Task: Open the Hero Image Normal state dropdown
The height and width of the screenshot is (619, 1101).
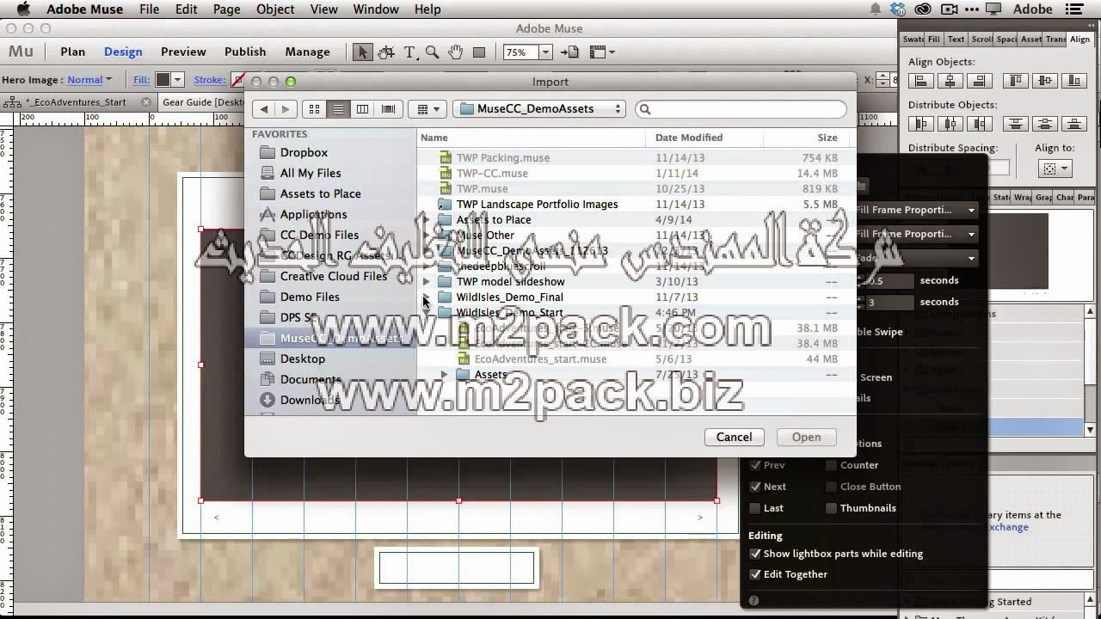Action: pos(89,80)
